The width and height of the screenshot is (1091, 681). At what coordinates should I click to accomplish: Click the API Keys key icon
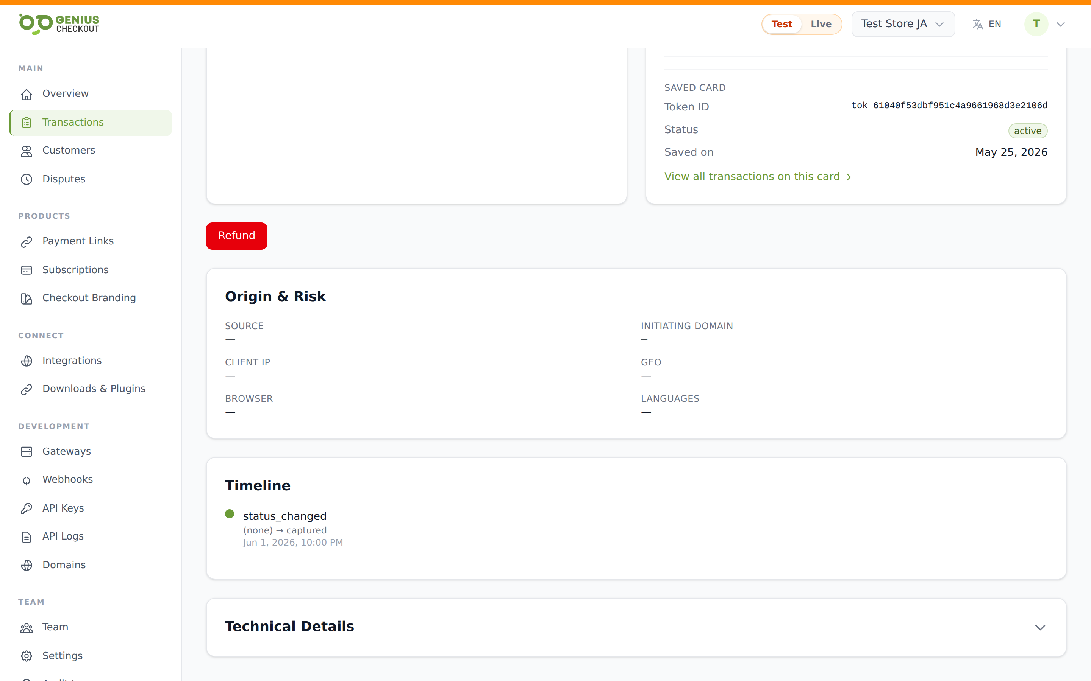click(x=27, y=508)
